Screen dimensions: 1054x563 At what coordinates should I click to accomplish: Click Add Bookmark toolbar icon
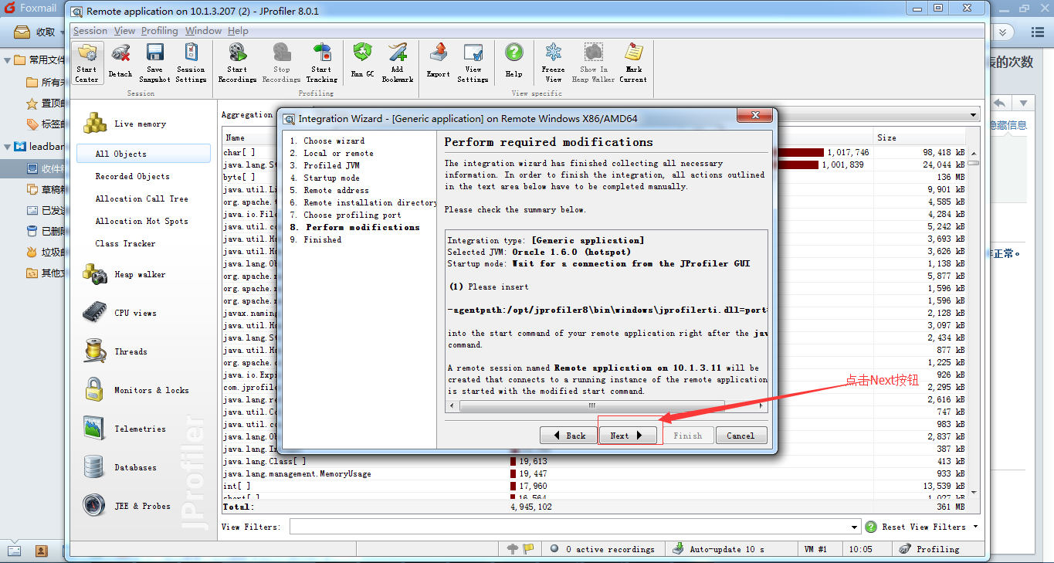click(x=397, y=62)
